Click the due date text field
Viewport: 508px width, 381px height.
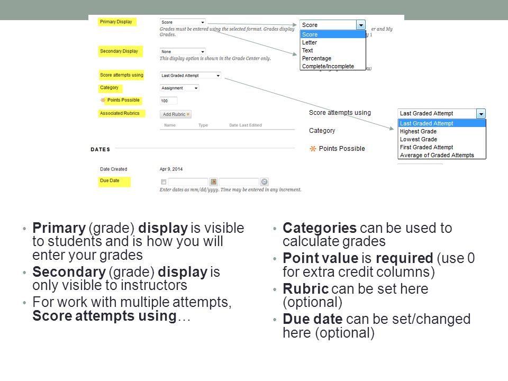click(188, 182)
